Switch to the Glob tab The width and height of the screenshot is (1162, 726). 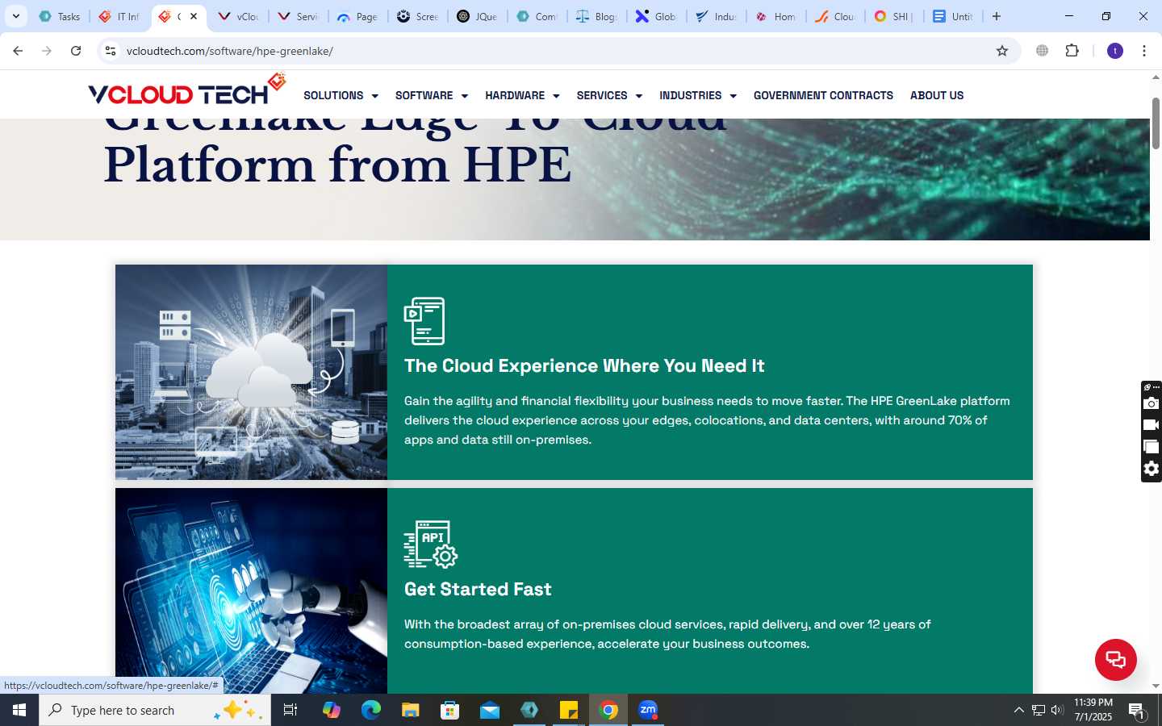tap(657, 16)
